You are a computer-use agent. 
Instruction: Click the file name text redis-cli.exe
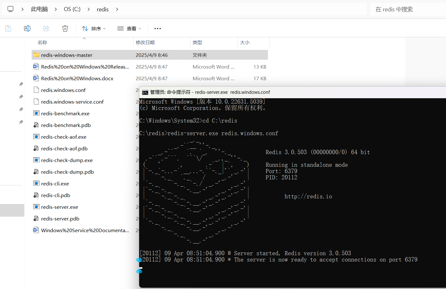(x=55, y=184)
